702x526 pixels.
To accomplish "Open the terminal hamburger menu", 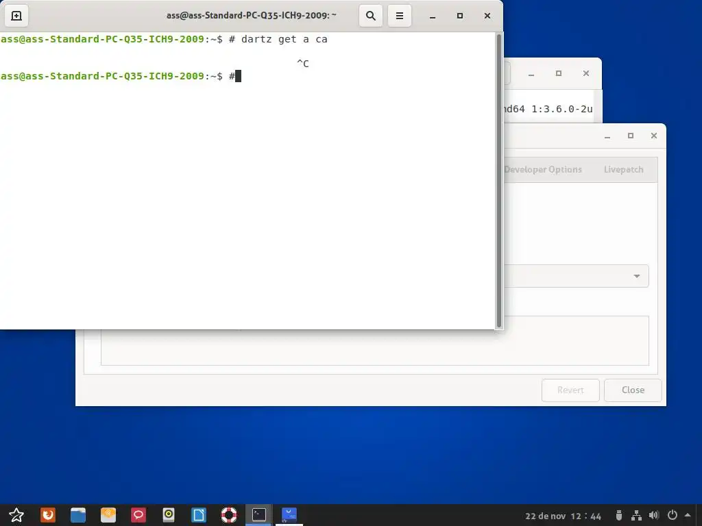I will pyautogui.click(x=400, y=16).
